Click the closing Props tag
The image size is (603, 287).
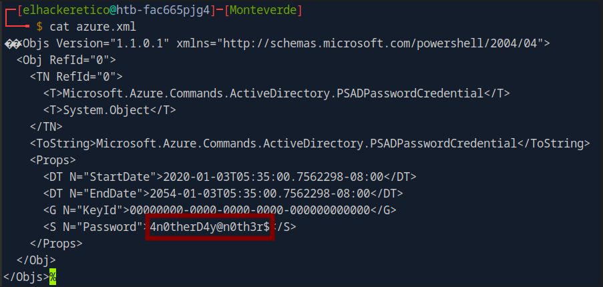pyautogui.click(x=56, y=244)
